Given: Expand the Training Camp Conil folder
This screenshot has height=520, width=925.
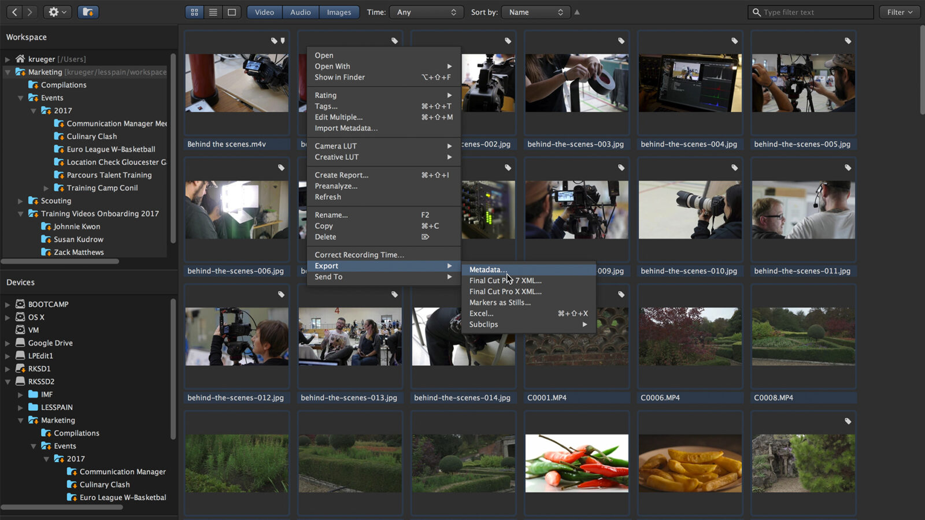Looking at the screenshot, I should coord(46,188).
